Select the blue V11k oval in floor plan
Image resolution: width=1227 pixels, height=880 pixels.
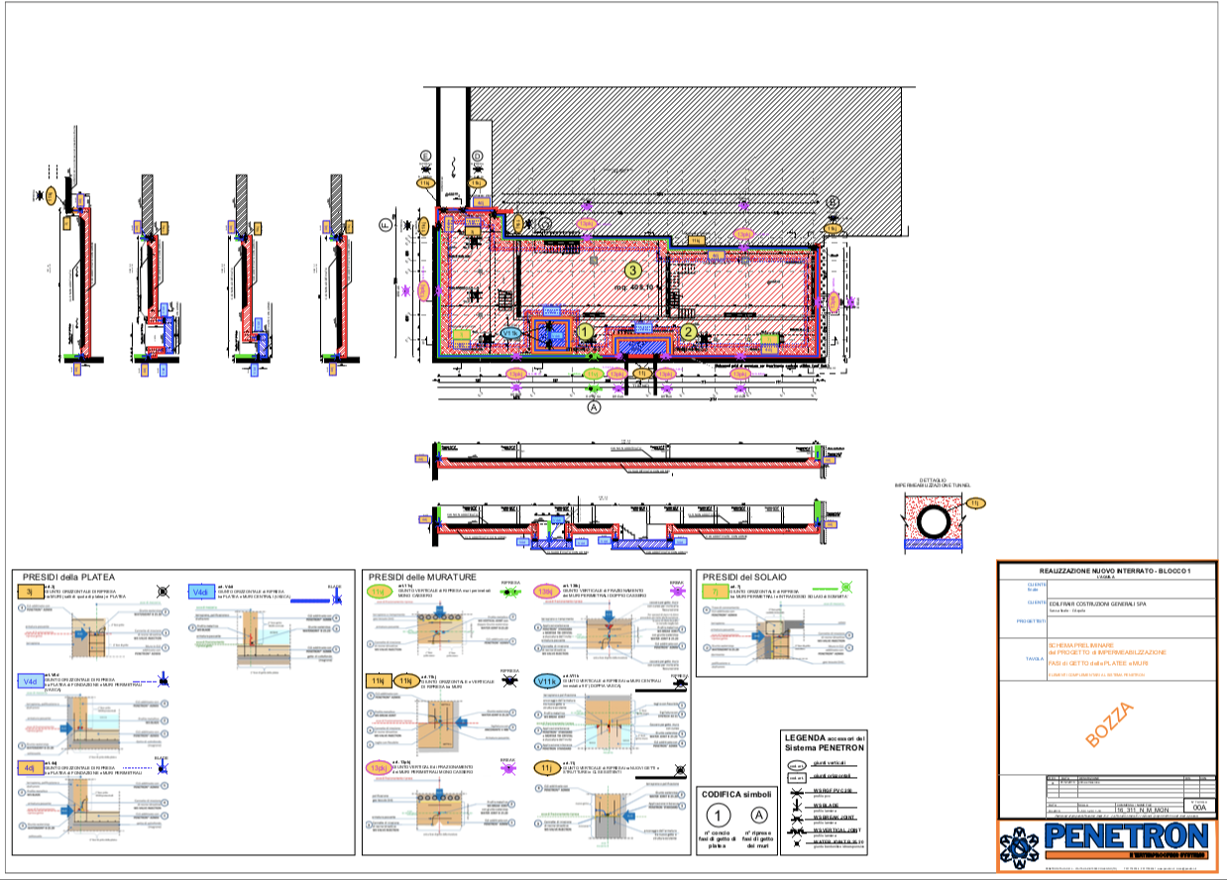click(511, 333)
